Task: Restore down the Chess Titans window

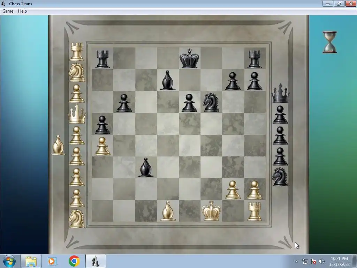Action: (339, 3)
